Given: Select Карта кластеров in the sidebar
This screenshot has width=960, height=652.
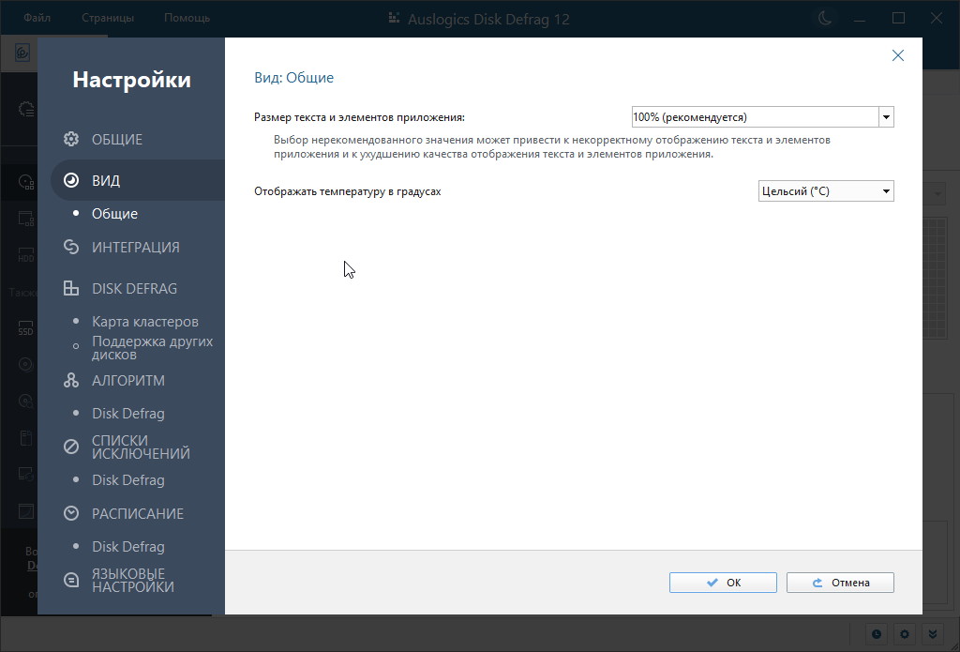Looking at the screenshot, I should (145, 321).
